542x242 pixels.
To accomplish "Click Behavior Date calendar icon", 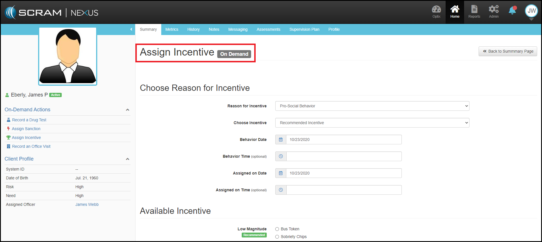I will pyautogui.click(x=281, y=140).
